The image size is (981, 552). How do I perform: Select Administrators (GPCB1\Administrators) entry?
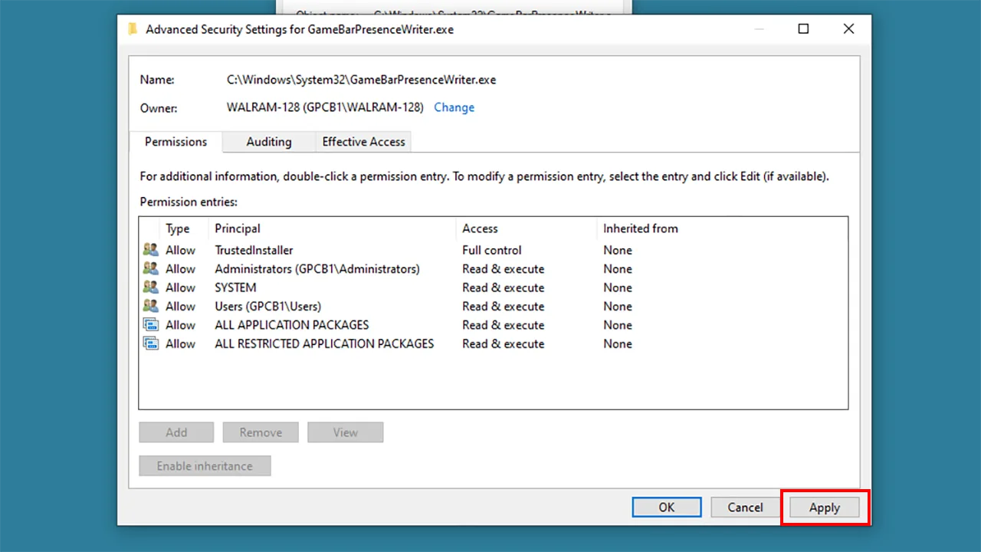click(x=317, y=269)
